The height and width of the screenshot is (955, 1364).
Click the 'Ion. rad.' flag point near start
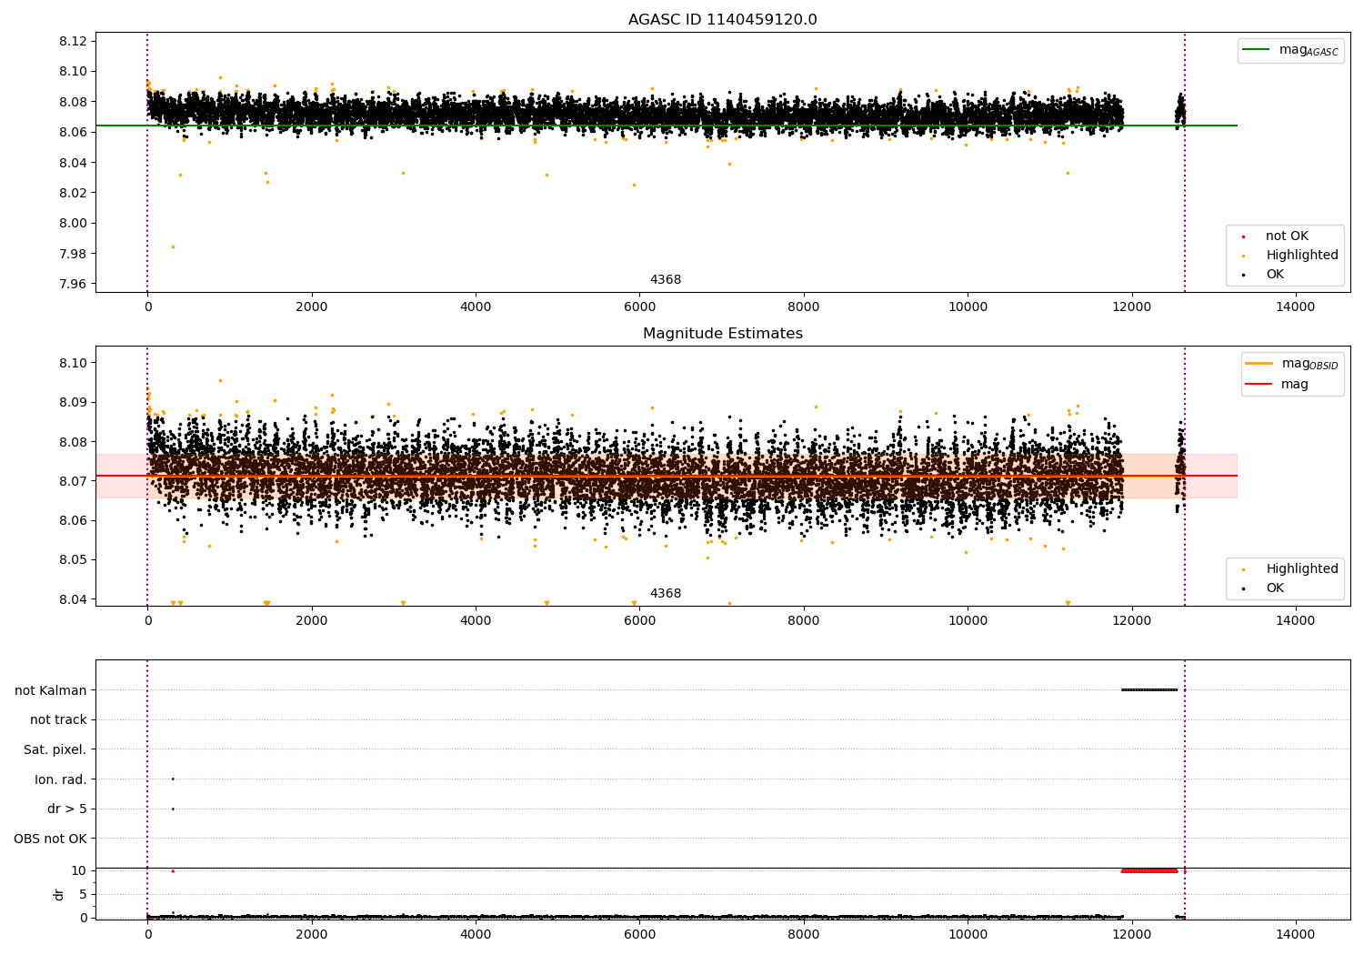[x=173, y=779]
